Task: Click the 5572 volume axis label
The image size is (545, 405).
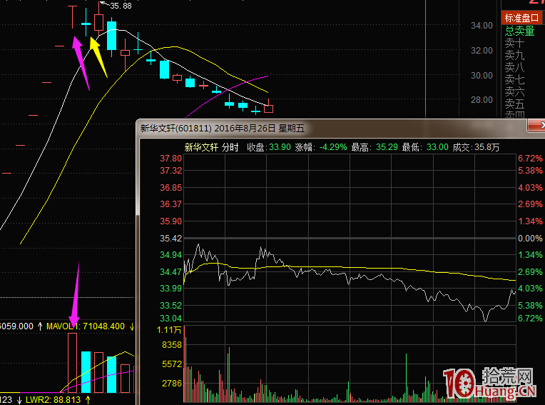Action: pyautogui.click(x=172, y=364)
